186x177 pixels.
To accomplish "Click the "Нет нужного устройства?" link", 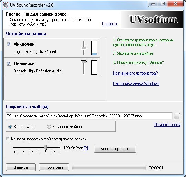I will pos(135,73).
